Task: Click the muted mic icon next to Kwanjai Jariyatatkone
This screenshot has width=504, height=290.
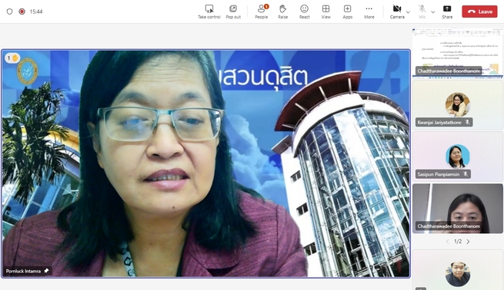Action: tap(467, 122)
